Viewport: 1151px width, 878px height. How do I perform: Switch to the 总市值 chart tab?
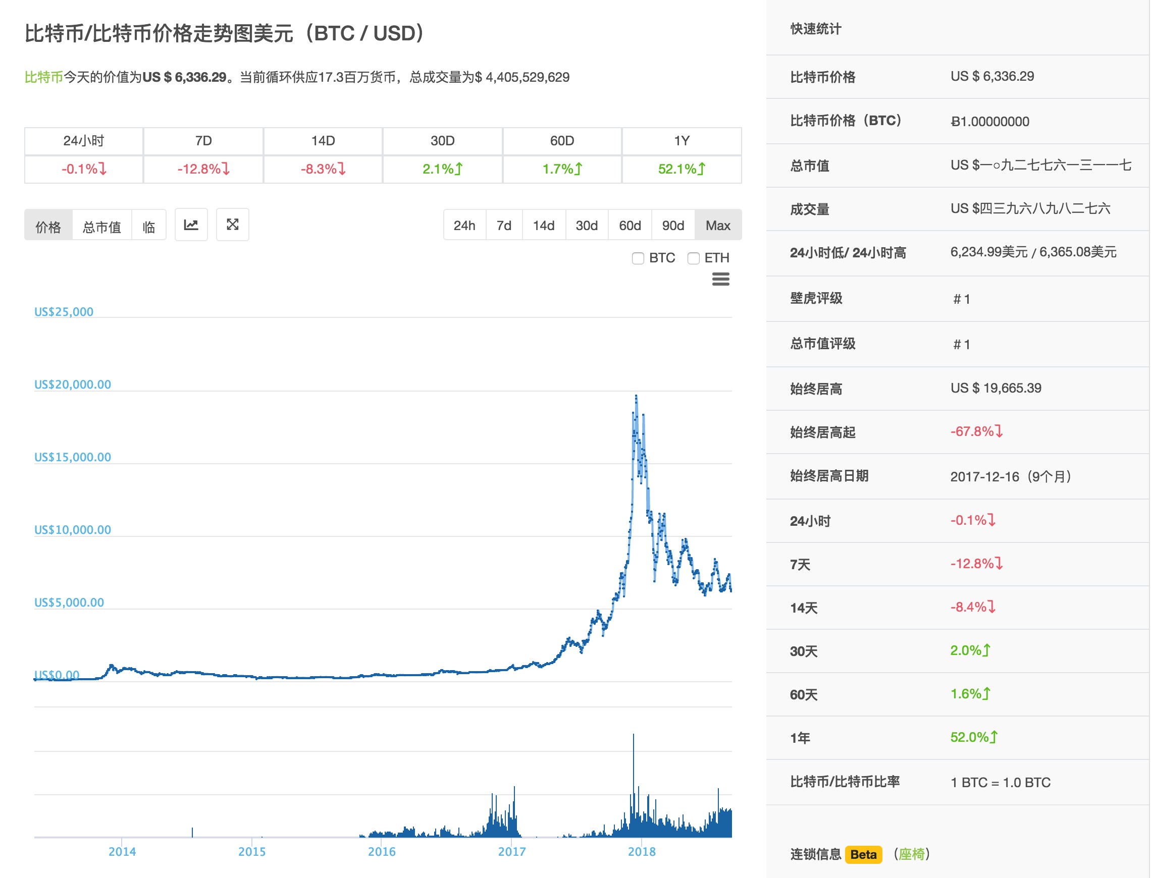pos(102,226)
